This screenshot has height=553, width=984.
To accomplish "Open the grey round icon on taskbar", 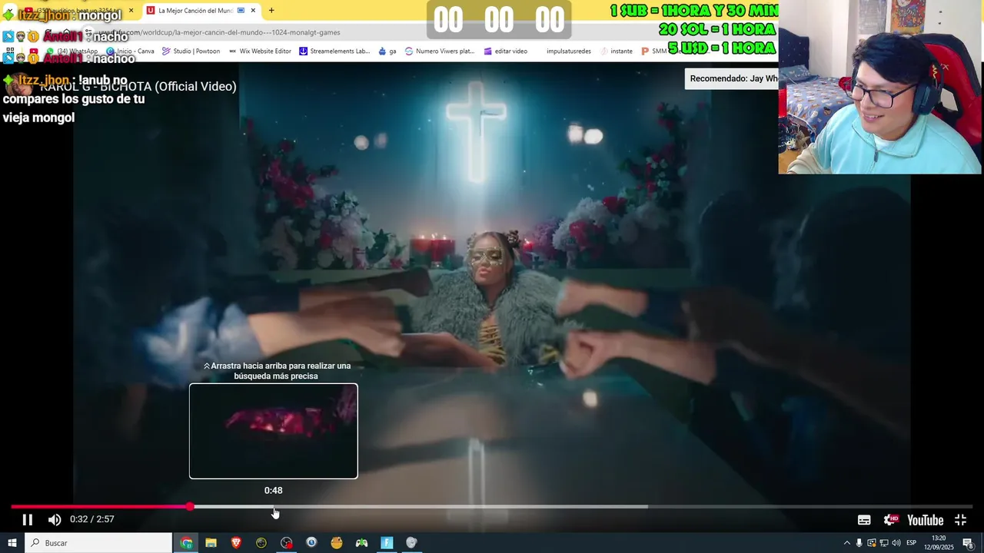I will pyautogui.click(x=411, y=543).
